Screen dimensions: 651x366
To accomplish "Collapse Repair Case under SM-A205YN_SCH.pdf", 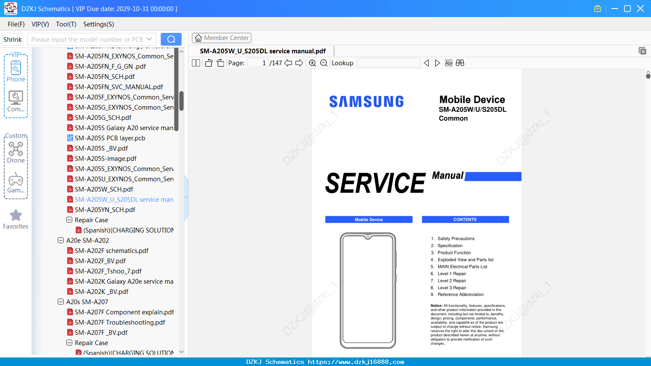I will tap(69, 220).
